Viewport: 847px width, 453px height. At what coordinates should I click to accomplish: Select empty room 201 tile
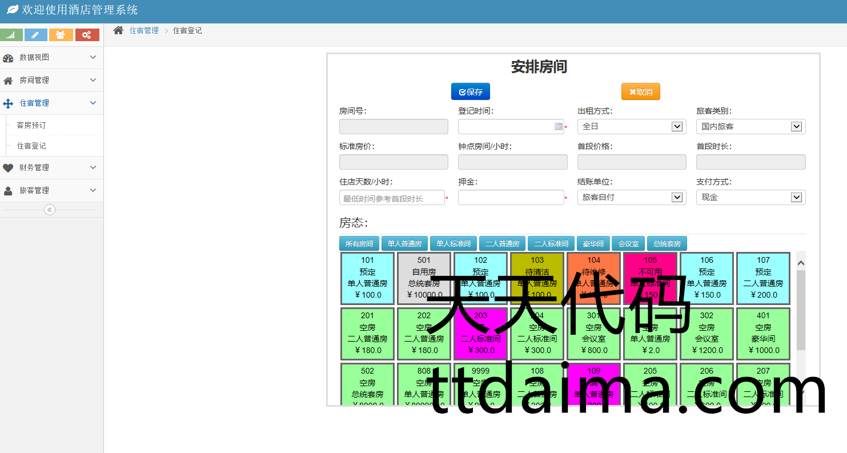click(367, 334)
